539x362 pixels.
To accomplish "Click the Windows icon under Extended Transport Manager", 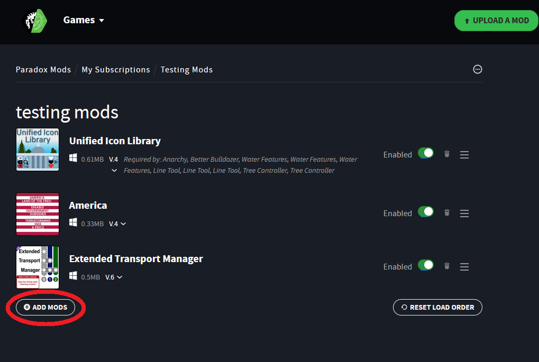I will pos(73,276).
